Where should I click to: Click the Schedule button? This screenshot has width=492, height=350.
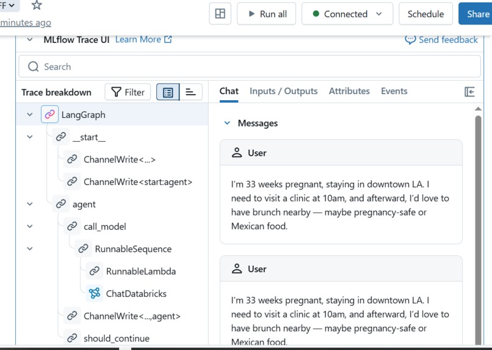(425, 13)
